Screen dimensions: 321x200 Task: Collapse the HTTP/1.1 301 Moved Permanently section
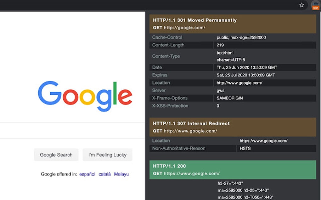(x=194, y=20)
